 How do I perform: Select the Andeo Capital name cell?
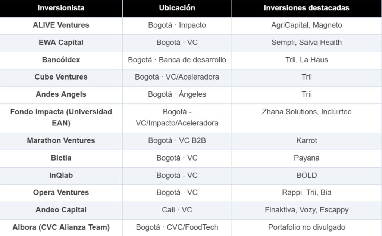[x=61, y=210]
